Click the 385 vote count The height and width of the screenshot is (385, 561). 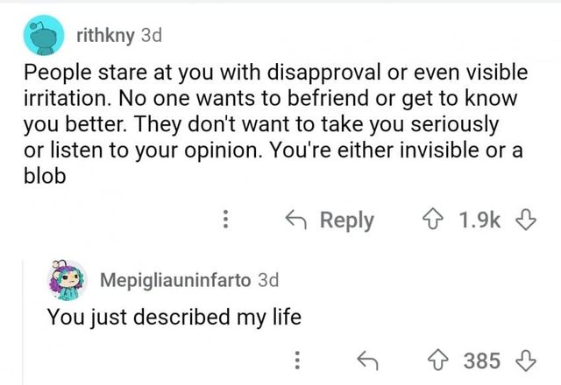(x=482, y=360)
